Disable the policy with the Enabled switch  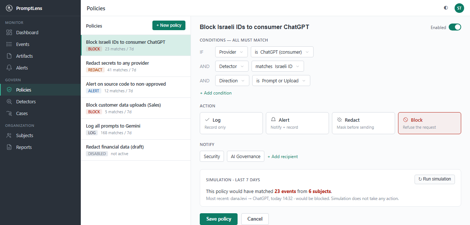pyautogui.click(x=455, y=27)
